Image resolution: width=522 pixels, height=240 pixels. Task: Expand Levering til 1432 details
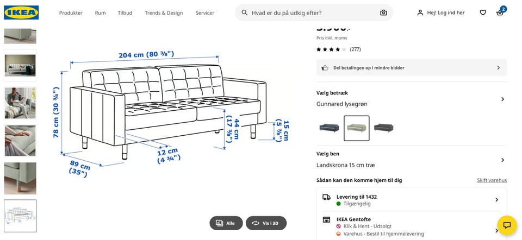[x=412, y=200]
